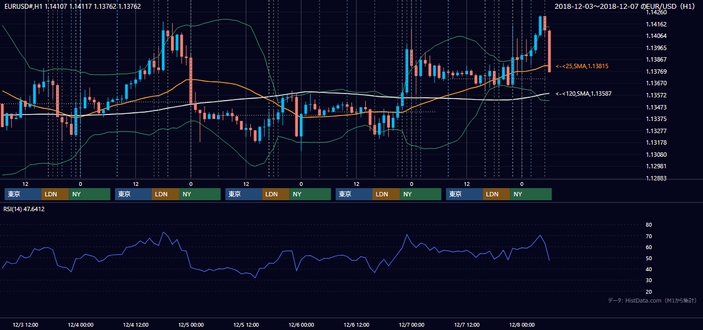Click price level 1.12981 on the axis
Screen dimensions: 703x330
tap(656, 166)
